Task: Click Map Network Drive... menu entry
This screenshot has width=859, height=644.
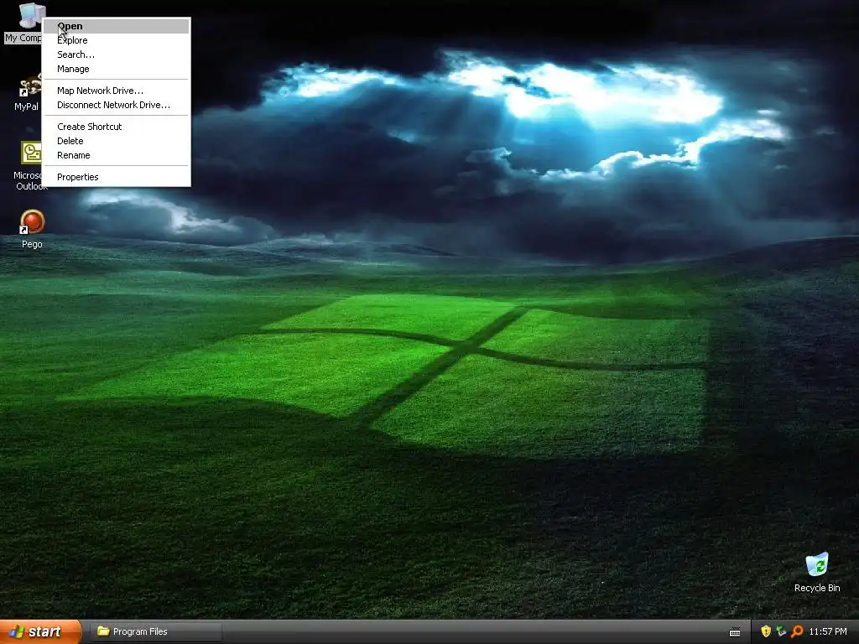Action: (x=116, y=91)
